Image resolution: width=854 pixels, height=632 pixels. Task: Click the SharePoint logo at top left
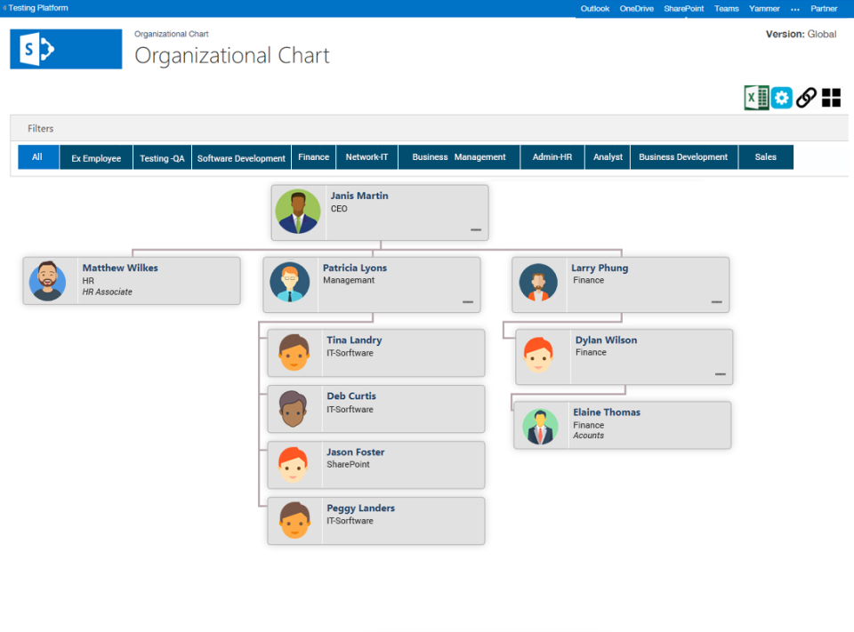click(x=65, y=49)
